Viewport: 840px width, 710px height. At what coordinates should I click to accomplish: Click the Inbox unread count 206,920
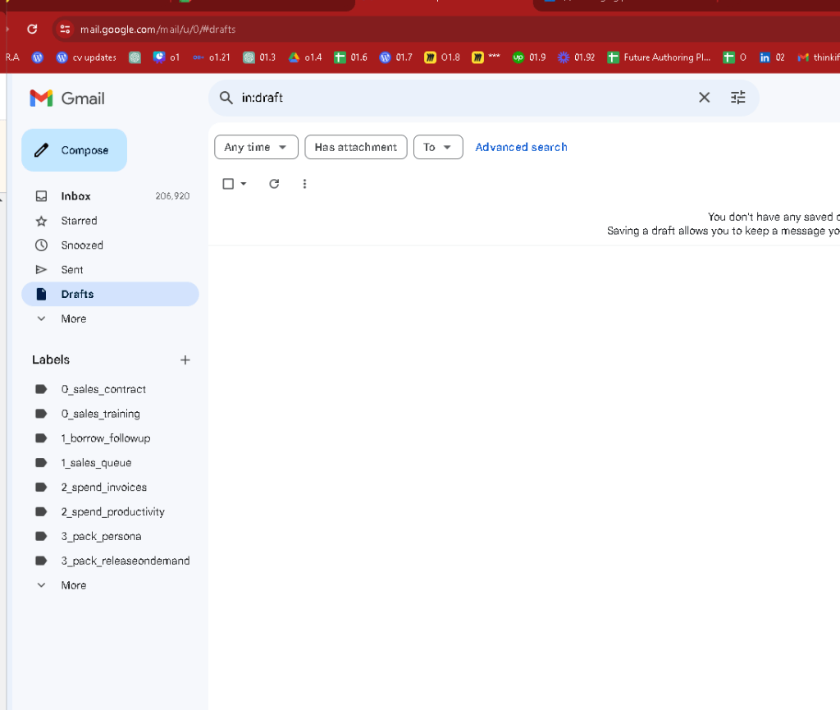[x=172, y=196]
